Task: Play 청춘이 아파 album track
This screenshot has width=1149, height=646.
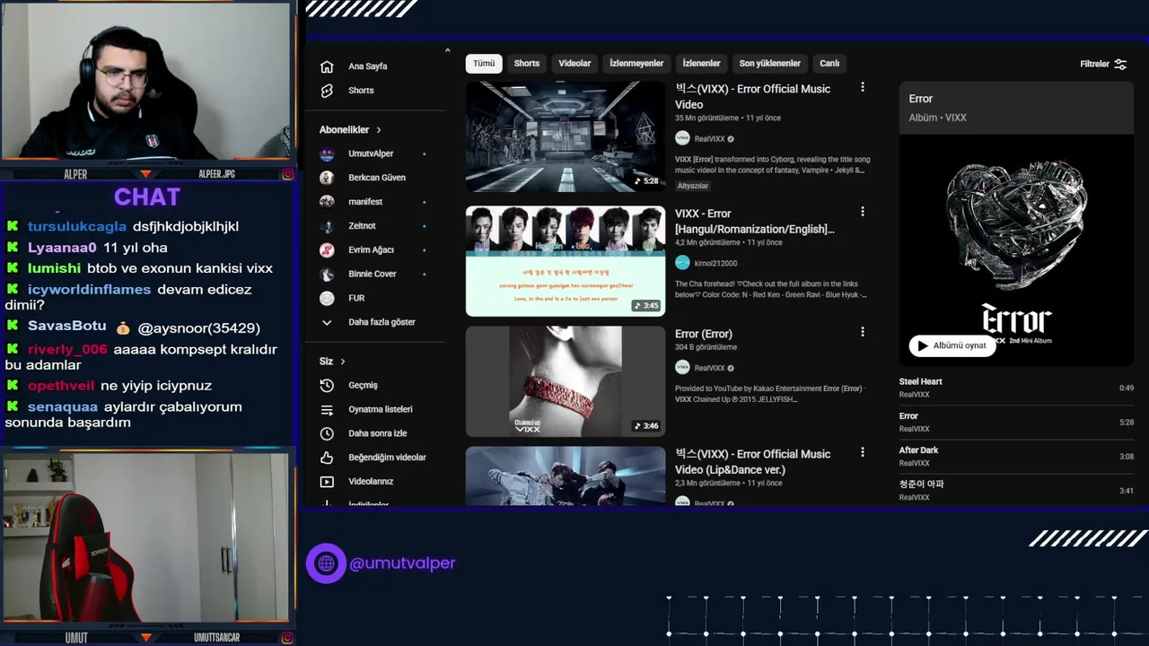Action: 1016,490
